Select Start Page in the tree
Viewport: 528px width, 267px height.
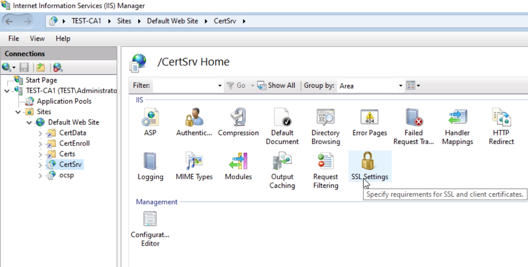(x=41, y=80)
